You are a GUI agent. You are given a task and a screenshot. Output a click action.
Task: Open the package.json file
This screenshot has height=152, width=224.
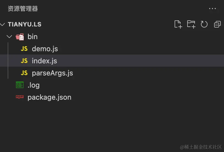tap(49, 97)
